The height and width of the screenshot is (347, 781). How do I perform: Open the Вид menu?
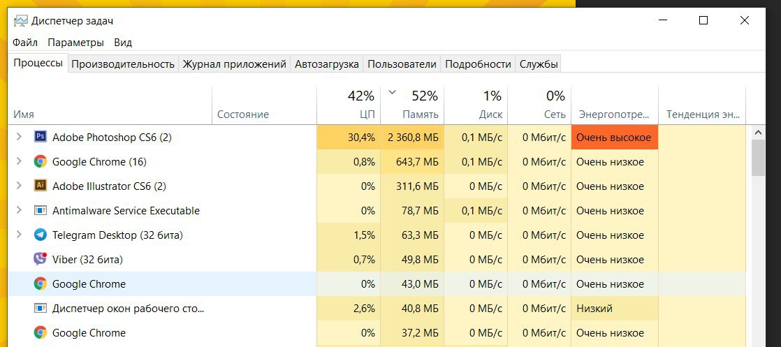pyautogui.click(x=123, y=43)
